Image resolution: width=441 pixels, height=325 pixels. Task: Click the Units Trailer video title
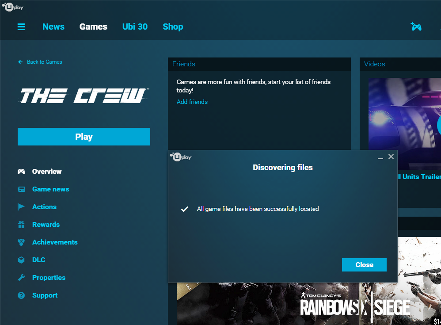419,177
